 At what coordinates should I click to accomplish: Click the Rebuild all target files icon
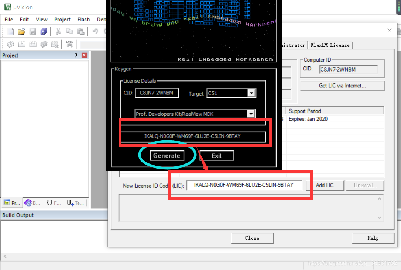pyautogui.click(x=33, y=44)
